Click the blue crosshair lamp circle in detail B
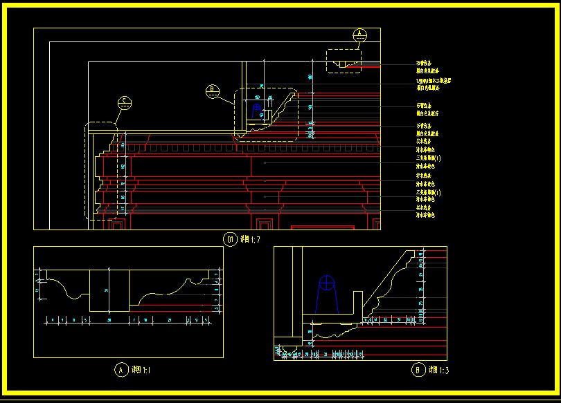This screenshot has height=403, width=561. (x=327, y=283)
